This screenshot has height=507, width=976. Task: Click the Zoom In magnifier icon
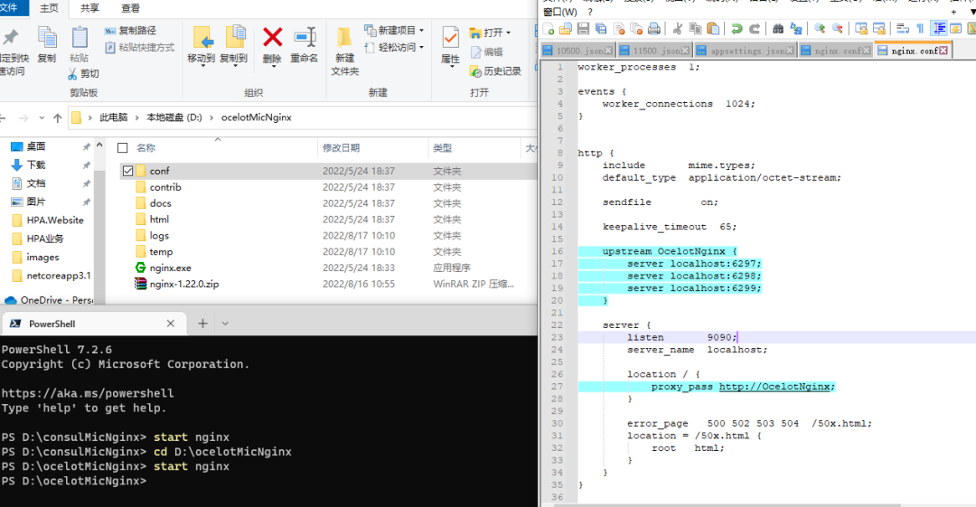[820, 29]
